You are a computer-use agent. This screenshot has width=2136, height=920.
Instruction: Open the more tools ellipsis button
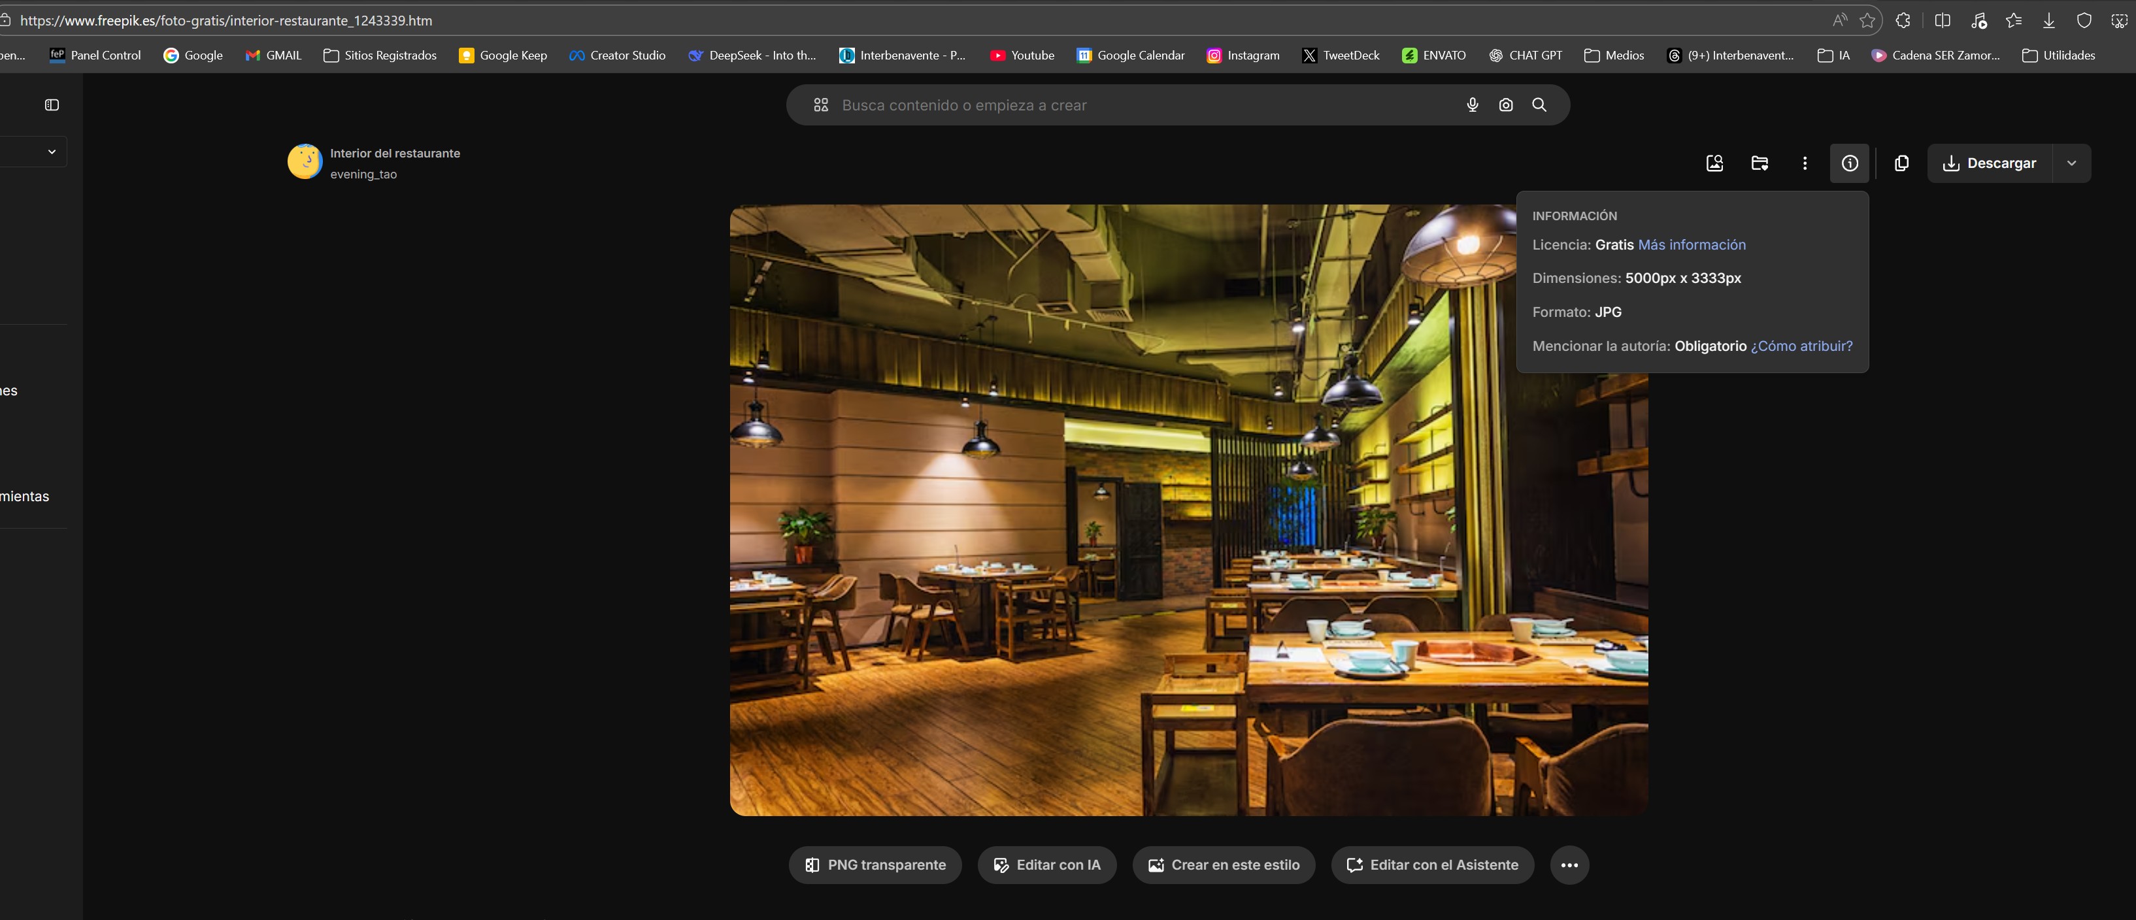(x=1569, y=865)
